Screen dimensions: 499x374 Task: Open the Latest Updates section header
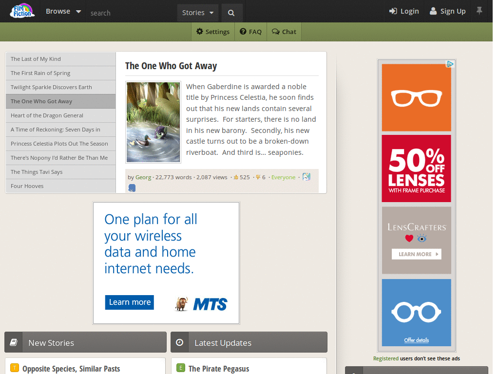click(249, 342)
